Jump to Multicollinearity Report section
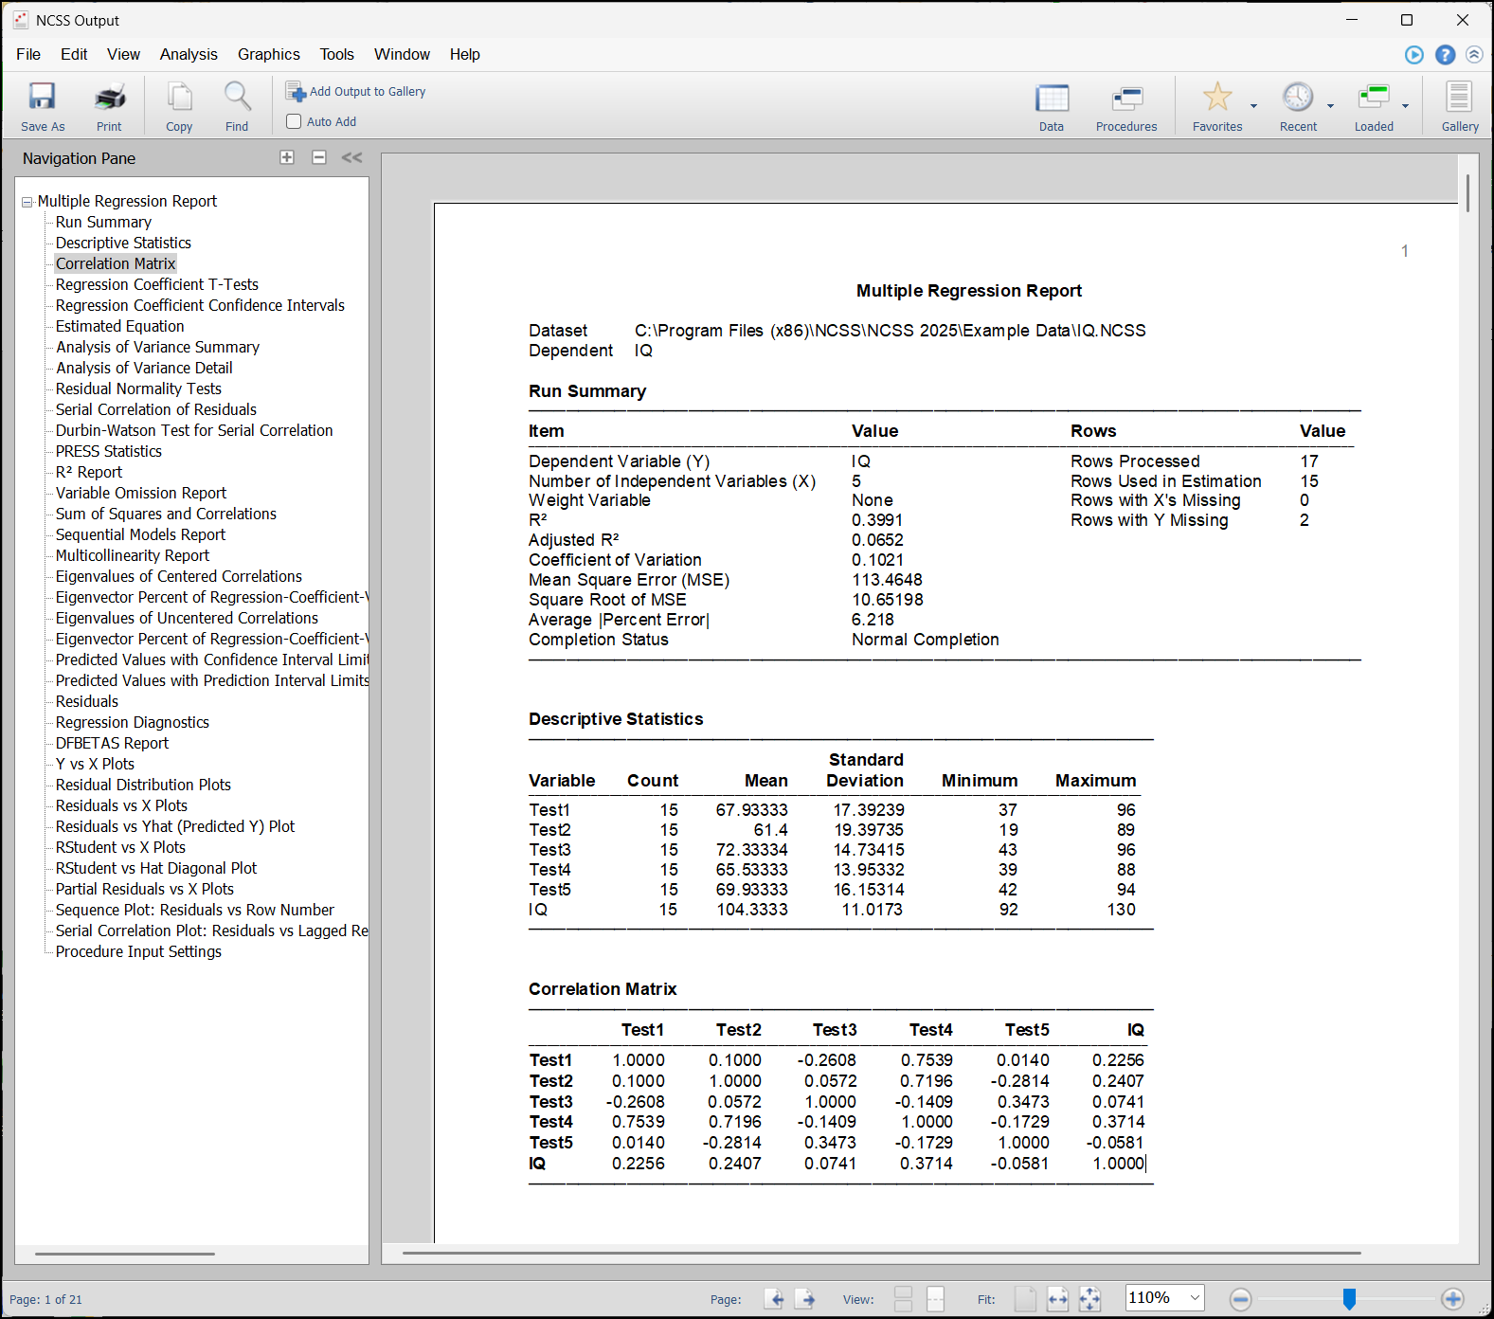The height and width of the screenshot is (1319, 1494). pos(133,555)
